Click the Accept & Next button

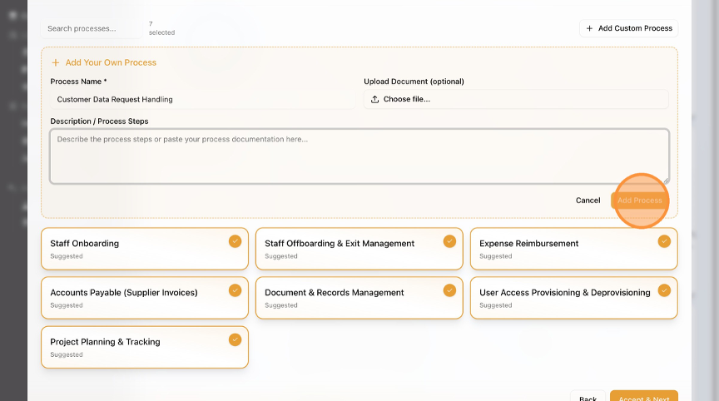pyautogui.click(x=643, y=397)
